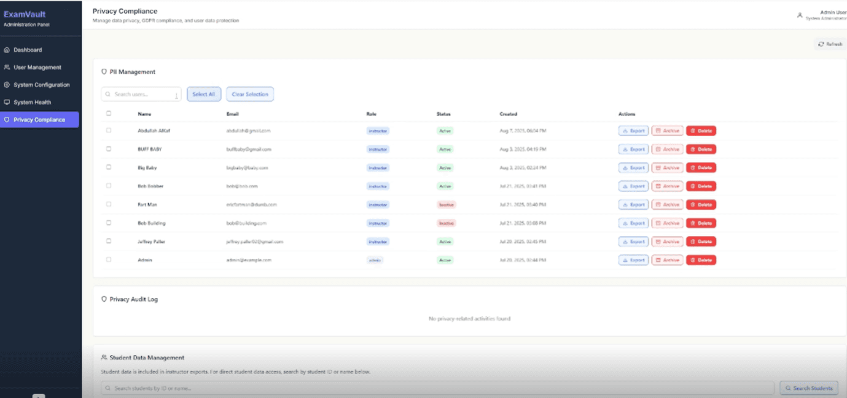
Task: Export data for Abdullah AlKaf
Action: coord(633,131)
